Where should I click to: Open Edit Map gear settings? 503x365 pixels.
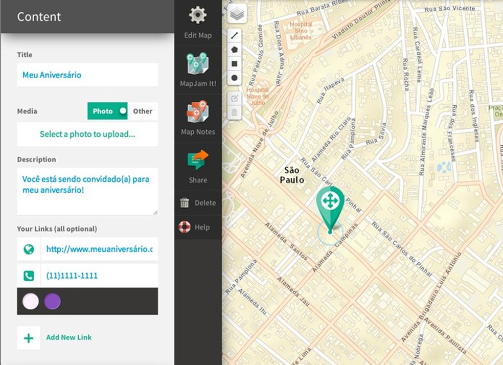pyautogui.click(x=198, y=15)
